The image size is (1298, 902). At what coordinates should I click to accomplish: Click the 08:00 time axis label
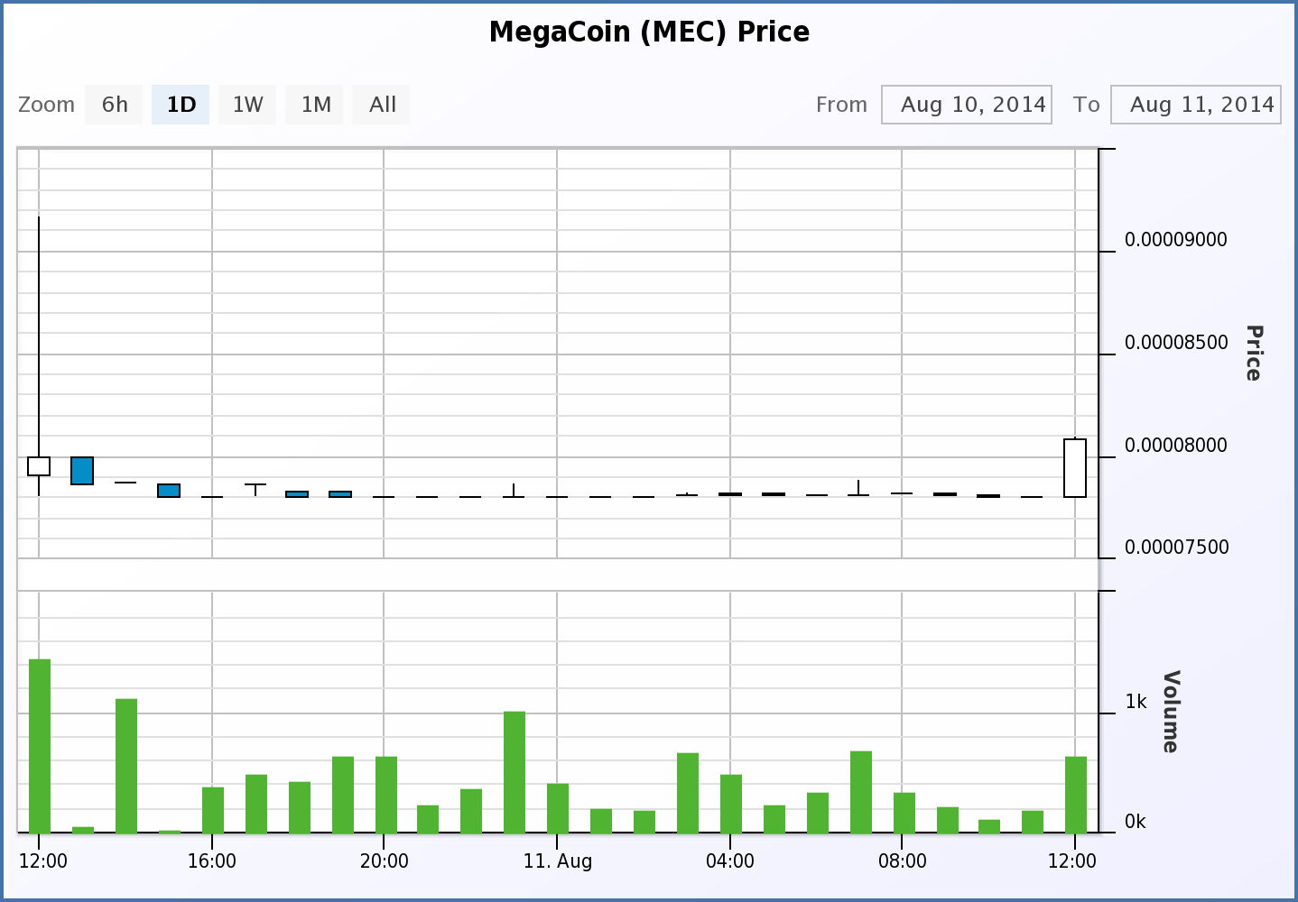point(903,861)
